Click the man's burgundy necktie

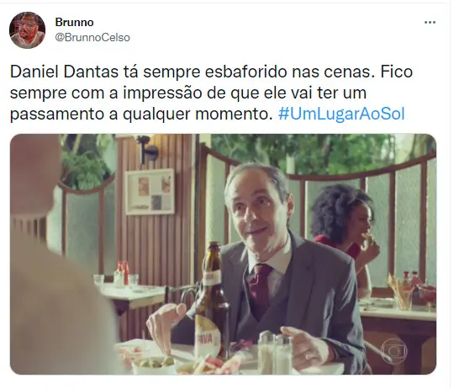coord(260,290)
